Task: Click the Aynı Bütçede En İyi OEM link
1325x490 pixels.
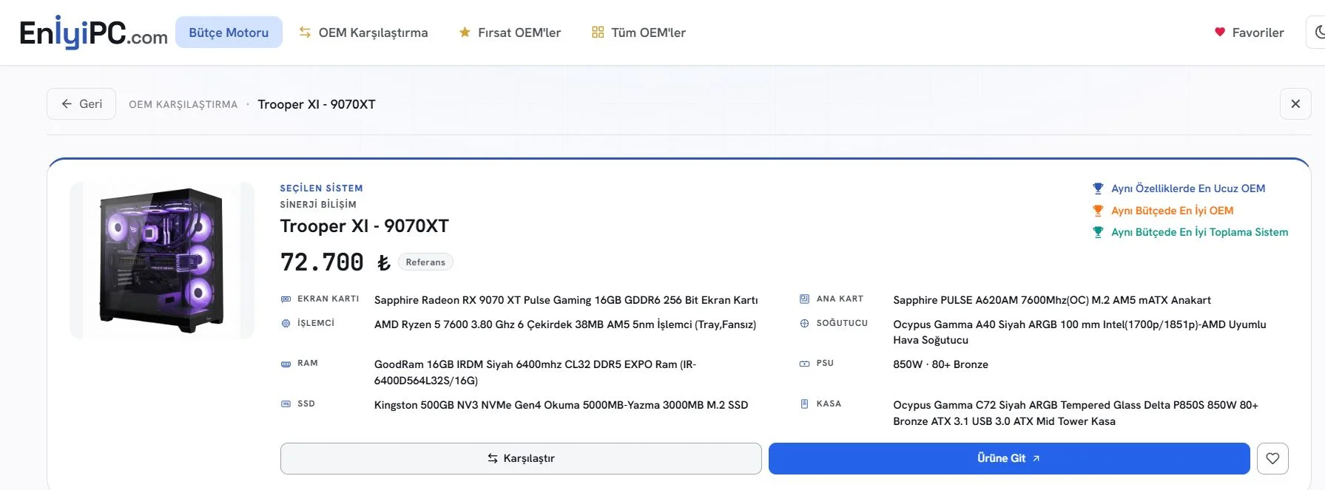Action: (x=1173, y=211)
